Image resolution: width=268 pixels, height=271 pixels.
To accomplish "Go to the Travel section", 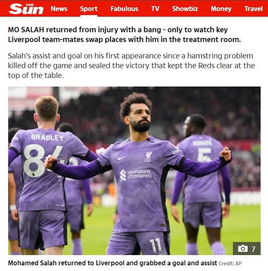I will click(x=253, y=9).
